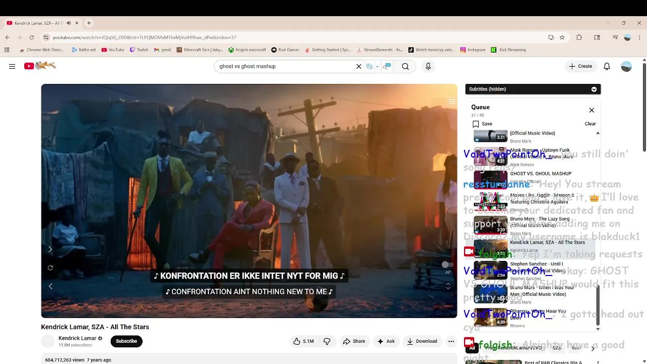
Task: Click the magnifier search button
Action: 405,66
